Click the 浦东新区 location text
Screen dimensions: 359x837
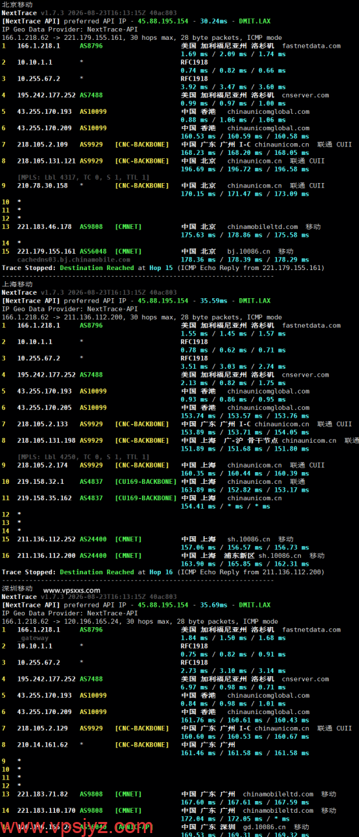tap(239, 555)
